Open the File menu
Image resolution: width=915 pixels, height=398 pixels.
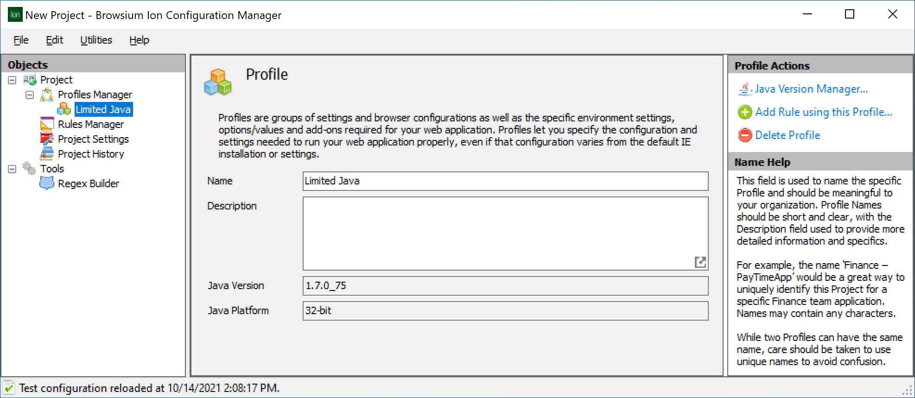tap(21, 40)
